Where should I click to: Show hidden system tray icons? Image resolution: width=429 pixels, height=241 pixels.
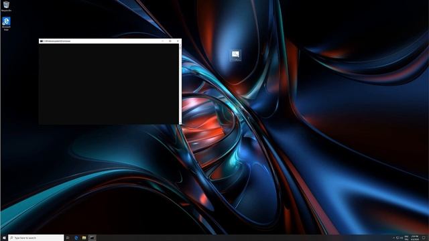tap(393, 238)
